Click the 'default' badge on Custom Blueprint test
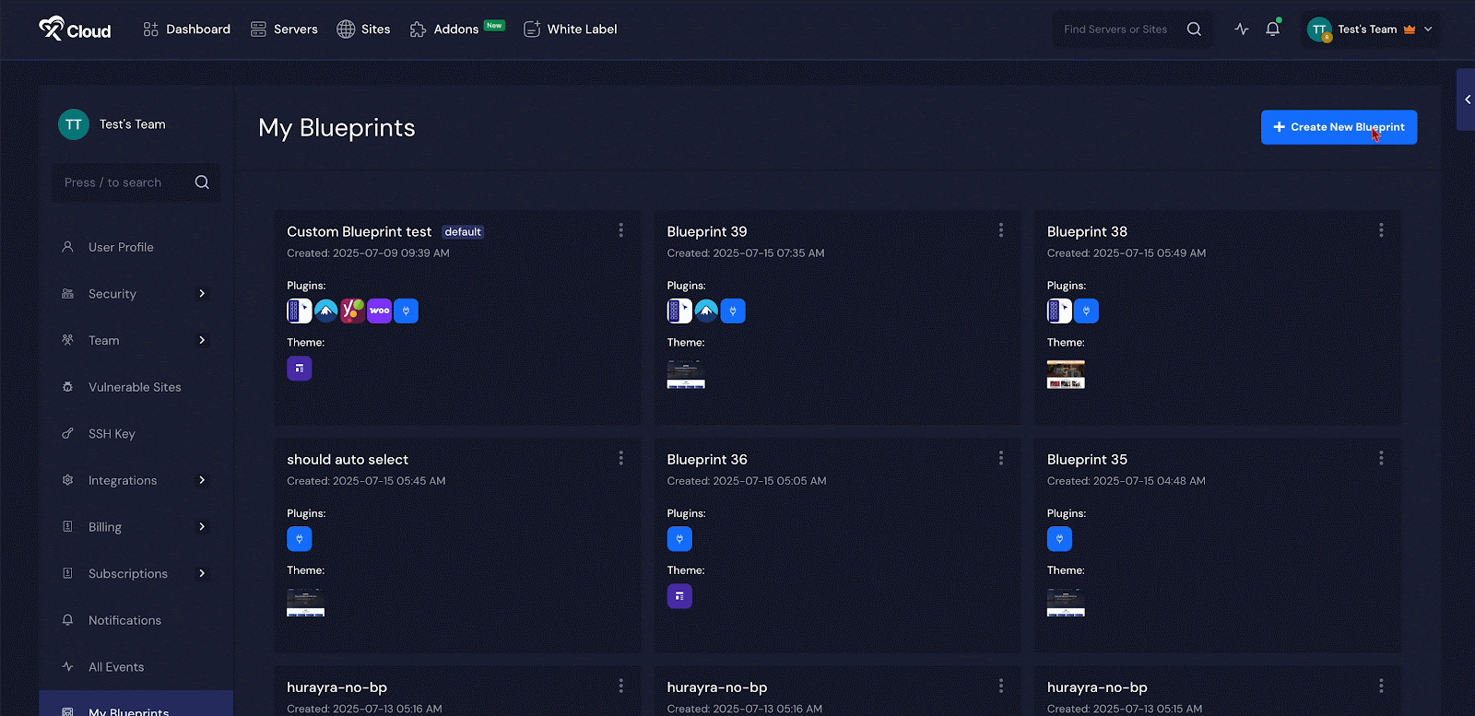Image resolution: width=1475 pixels, height=716 pixels. point(463,232)
